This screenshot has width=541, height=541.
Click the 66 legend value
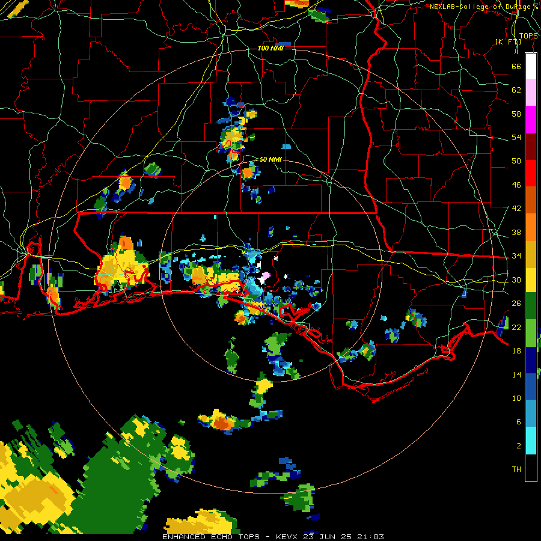click(x=516, y=66)
